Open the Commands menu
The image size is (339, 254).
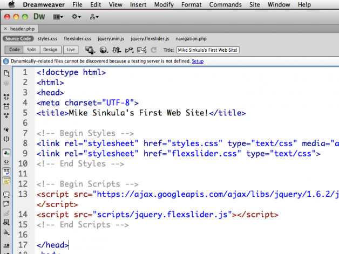tap(225, 4)
